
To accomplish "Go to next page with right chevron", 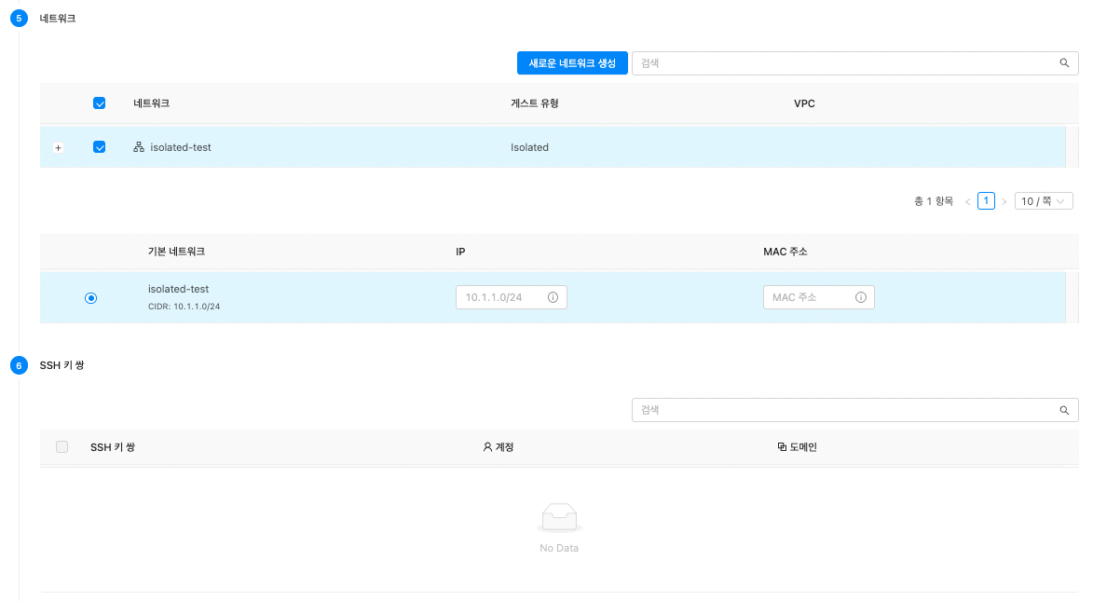I will (1004, 201).
